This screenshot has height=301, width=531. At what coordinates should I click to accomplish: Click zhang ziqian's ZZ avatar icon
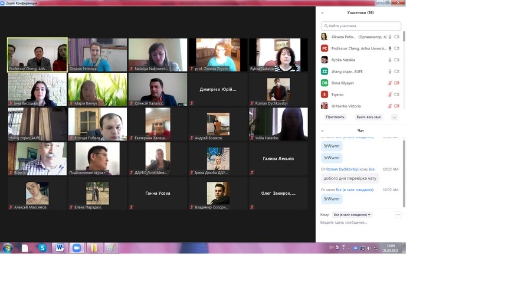point(324,71)
